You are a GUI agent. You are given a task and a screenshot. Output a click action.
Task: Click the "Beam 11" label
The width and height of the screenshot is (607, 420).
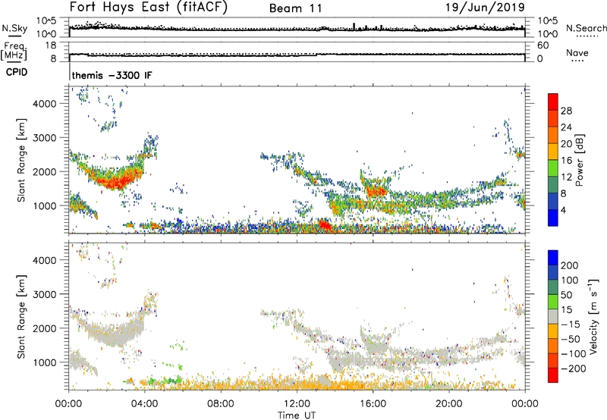295,8
